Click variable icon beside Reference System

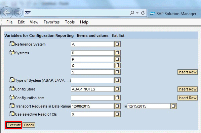[x=12, y=44]
